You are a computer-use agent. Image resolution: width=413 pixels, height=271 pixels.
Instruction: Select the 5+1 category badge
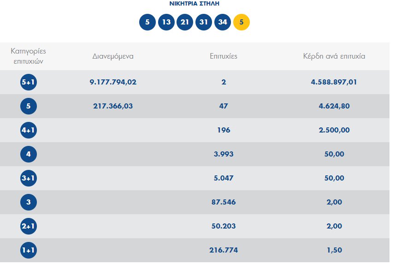click(29, 82)
